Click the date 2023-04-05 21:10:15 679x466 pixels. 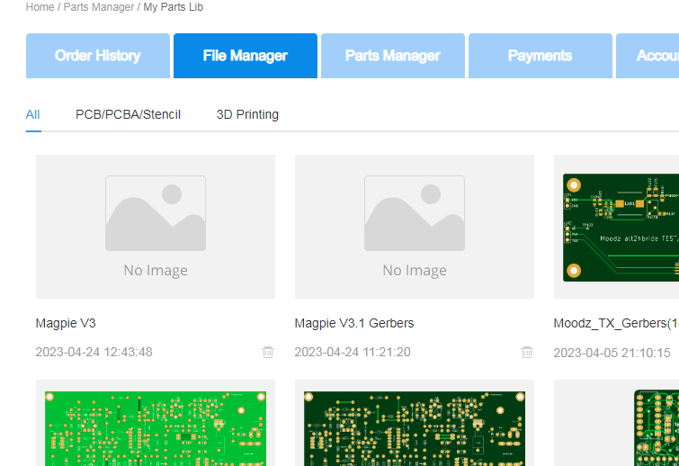tap(612, 353)
